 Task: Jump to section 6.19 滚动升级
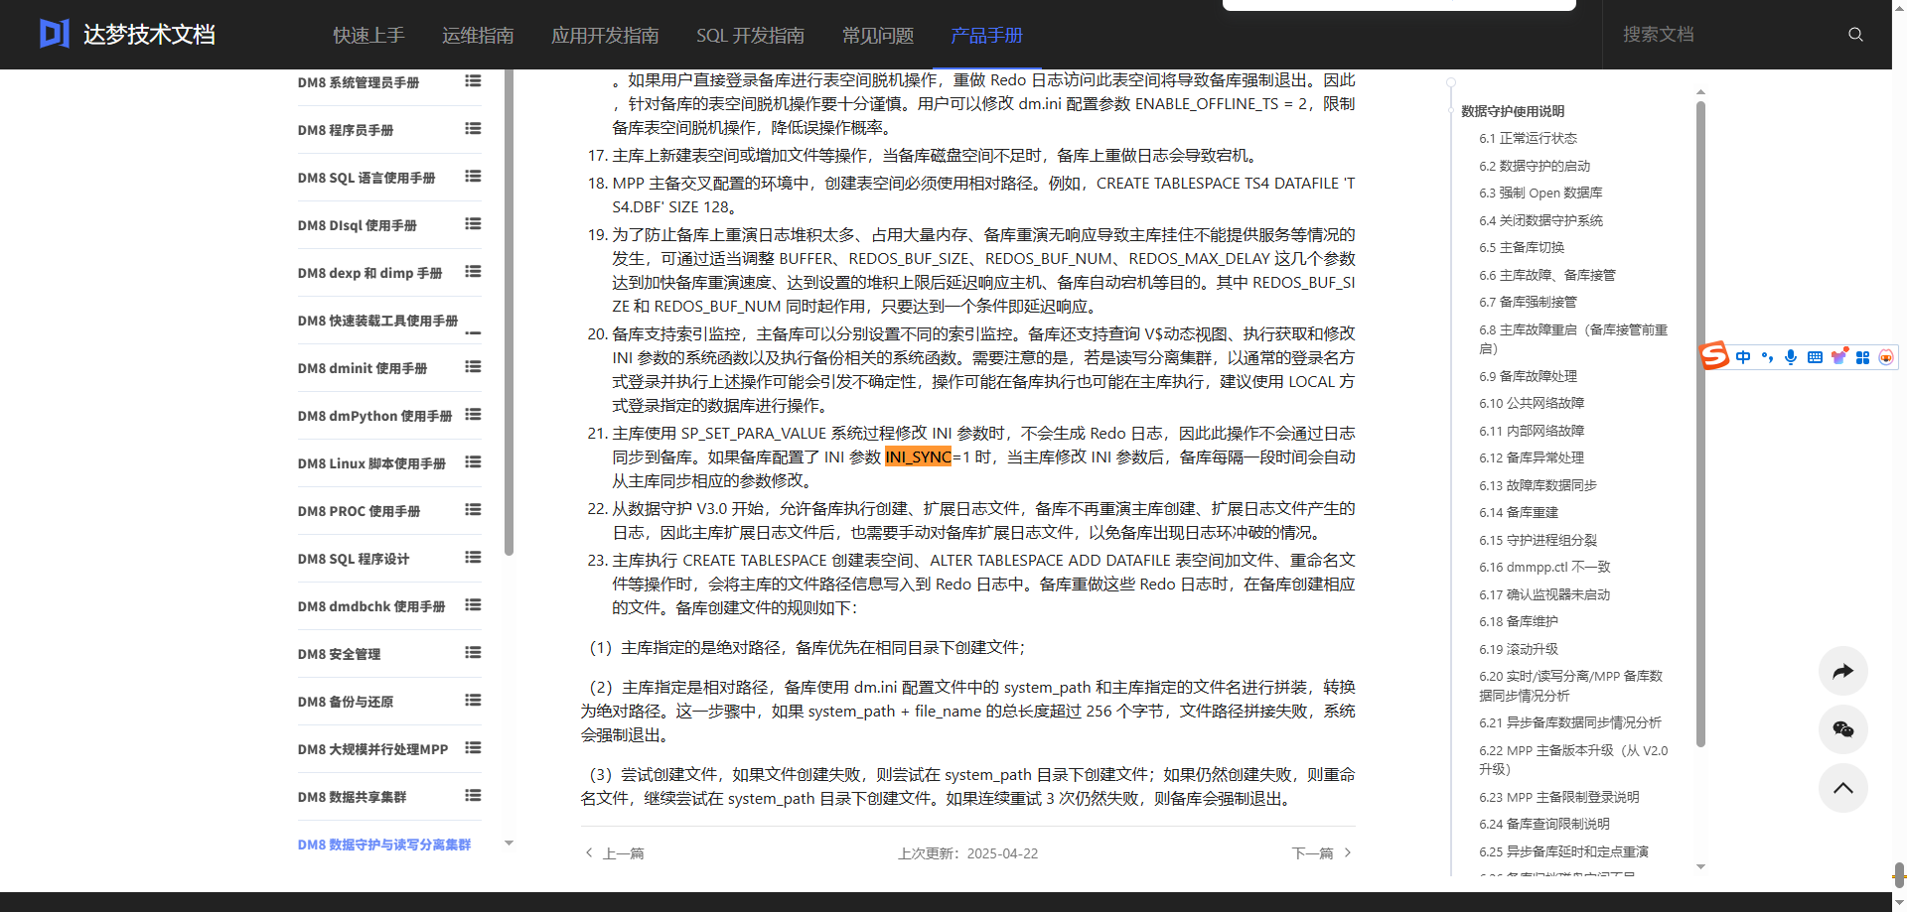pyautogui.click(x=1519, y=649)
